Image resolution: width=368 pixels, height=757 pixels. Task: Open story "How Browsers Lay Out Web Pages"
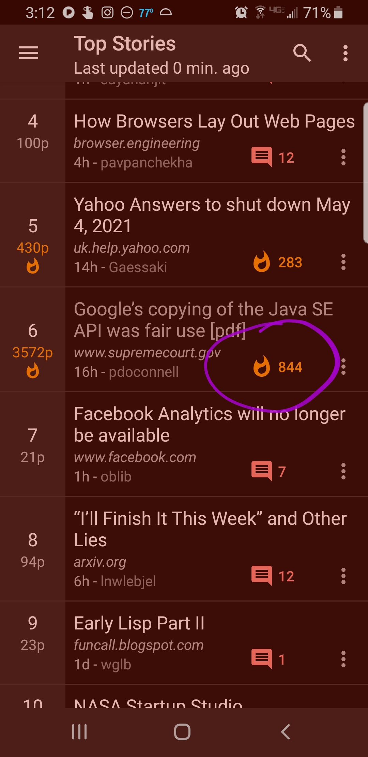[214, 122]
